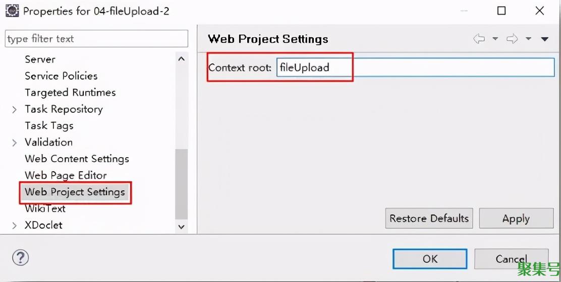Click the back navigation arrow icon

[479, 39]
